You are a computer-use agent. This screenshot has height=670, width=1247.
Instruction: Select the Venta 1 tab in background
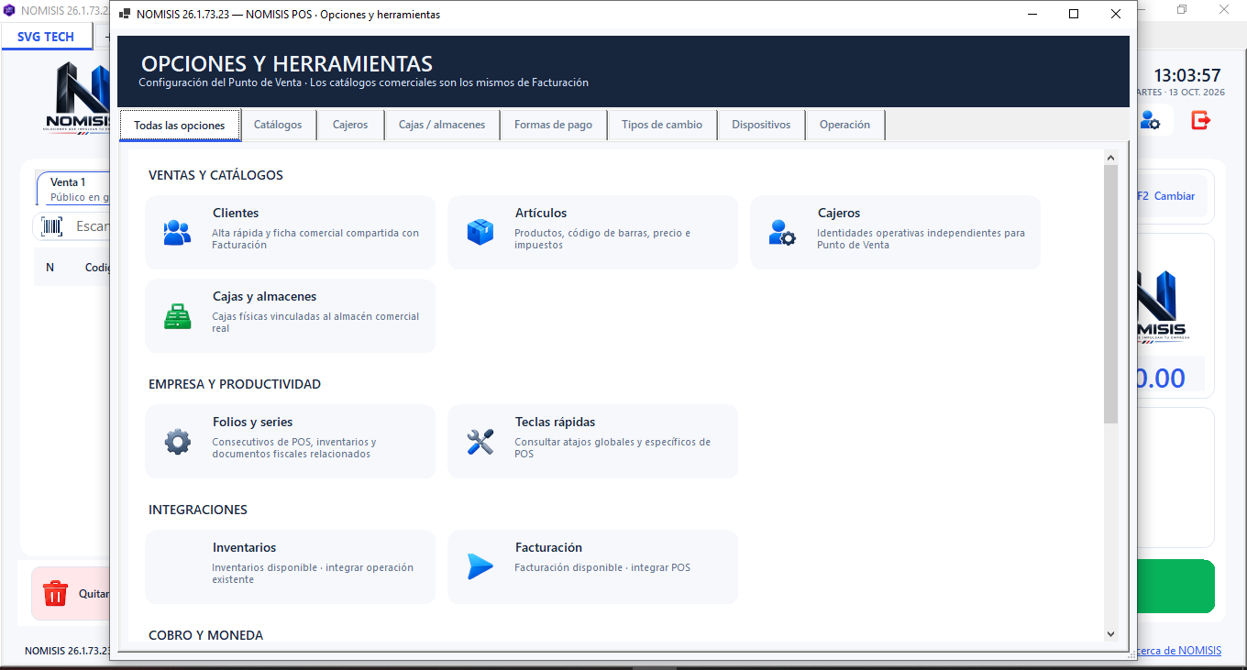point(72,189)
